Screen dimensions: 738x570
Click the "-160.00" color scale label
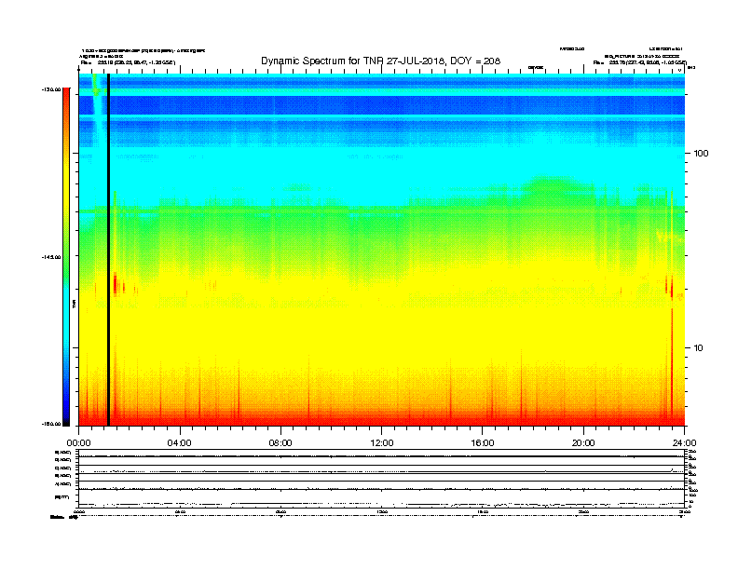pyautogui.click(x=51, y=424)
